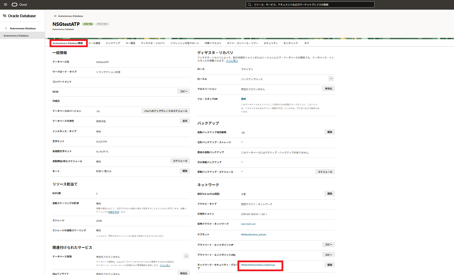Click the 一般情報 section heading
This screenshot has width=454, height=275.
[x=60, y=53]
